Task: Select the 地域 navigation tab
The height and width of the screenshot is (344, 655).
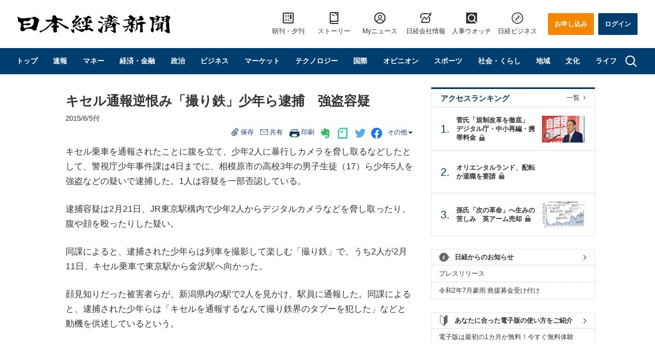Action: click(x=543, y=61)
